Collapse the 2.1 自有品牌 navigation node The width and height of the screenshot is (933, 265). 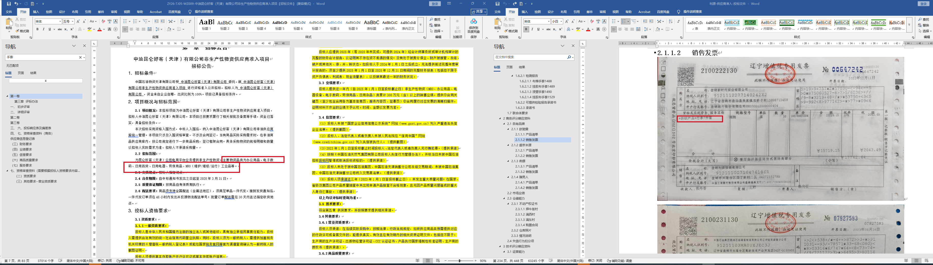[504, 124]
